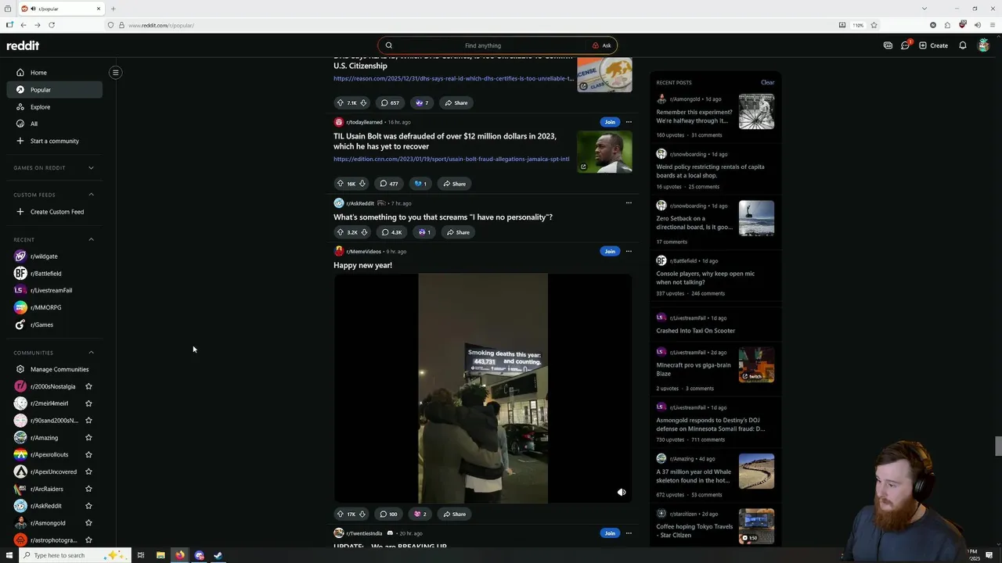
Task: Favorite r/ApexUncovered with its star
Action: (88, 472)
